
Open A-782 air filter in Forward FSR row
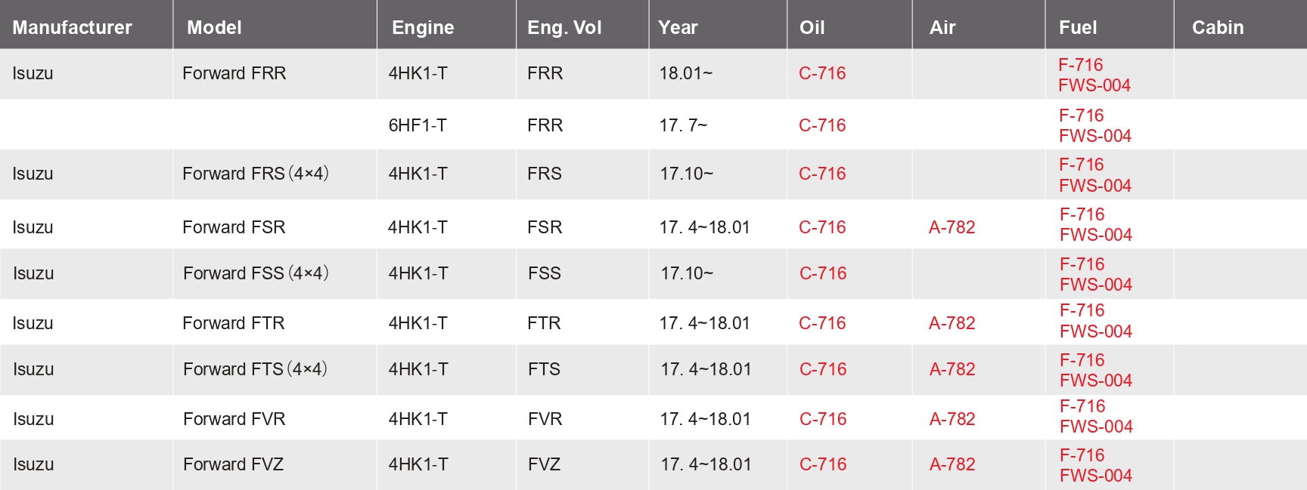[952, 227]
